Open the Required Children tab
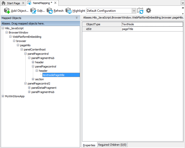The width and height of the screenshot is (185, 148). (x=112, y=145)
